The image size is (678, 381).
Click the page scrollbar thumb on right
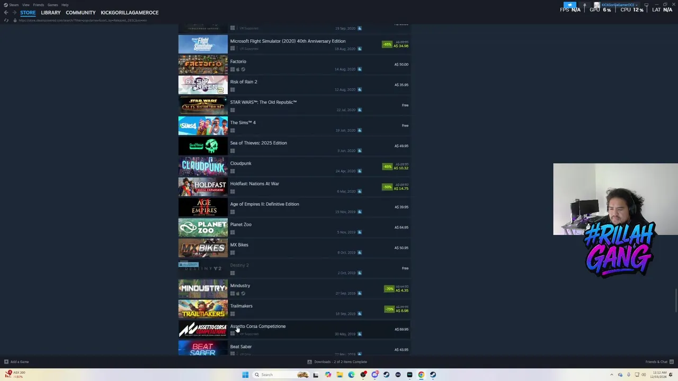coord(676,302)
